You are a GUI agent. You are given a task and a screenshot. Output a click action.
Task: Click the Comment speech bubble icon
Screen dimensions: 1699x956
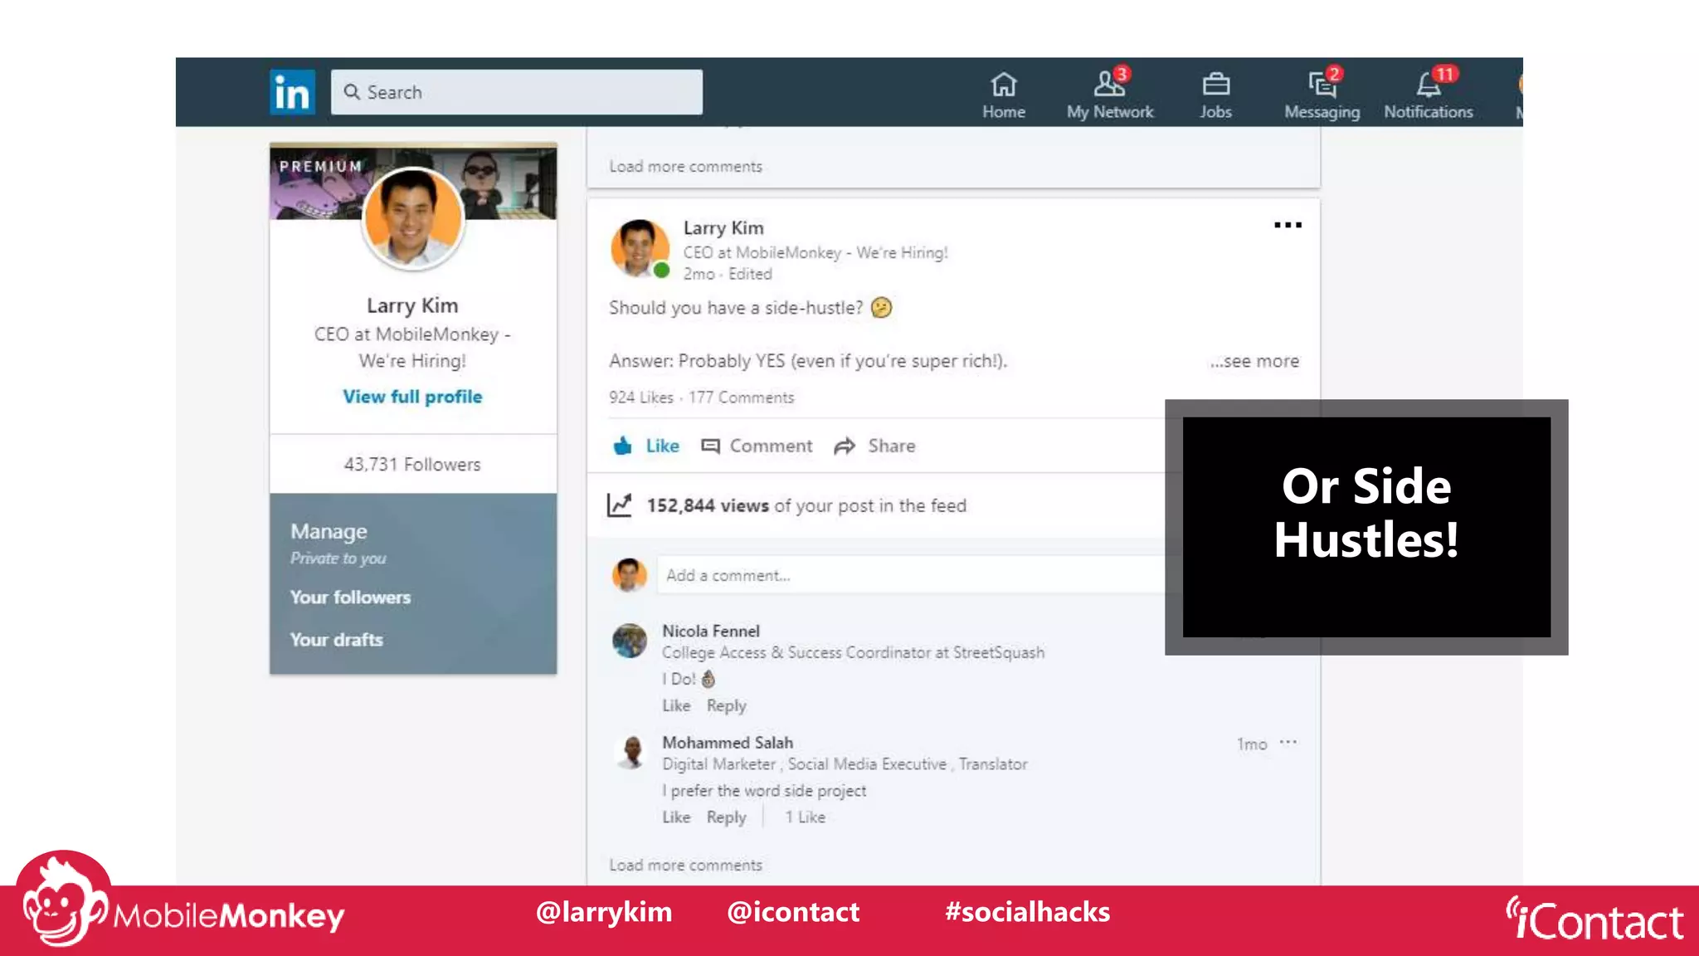tap(710, 446)
